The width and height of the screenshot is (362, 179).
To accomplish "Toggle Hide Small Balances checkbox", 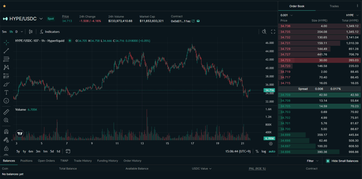I will [x=328, y=161].
